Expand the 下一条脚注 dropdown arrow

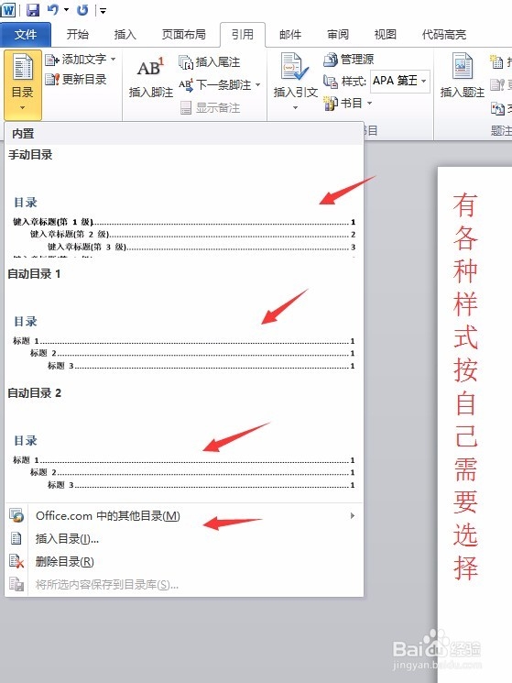click(x=258, y=85)
